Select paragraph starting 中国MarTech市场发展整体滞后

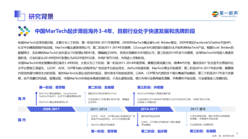tap(126, 71)
